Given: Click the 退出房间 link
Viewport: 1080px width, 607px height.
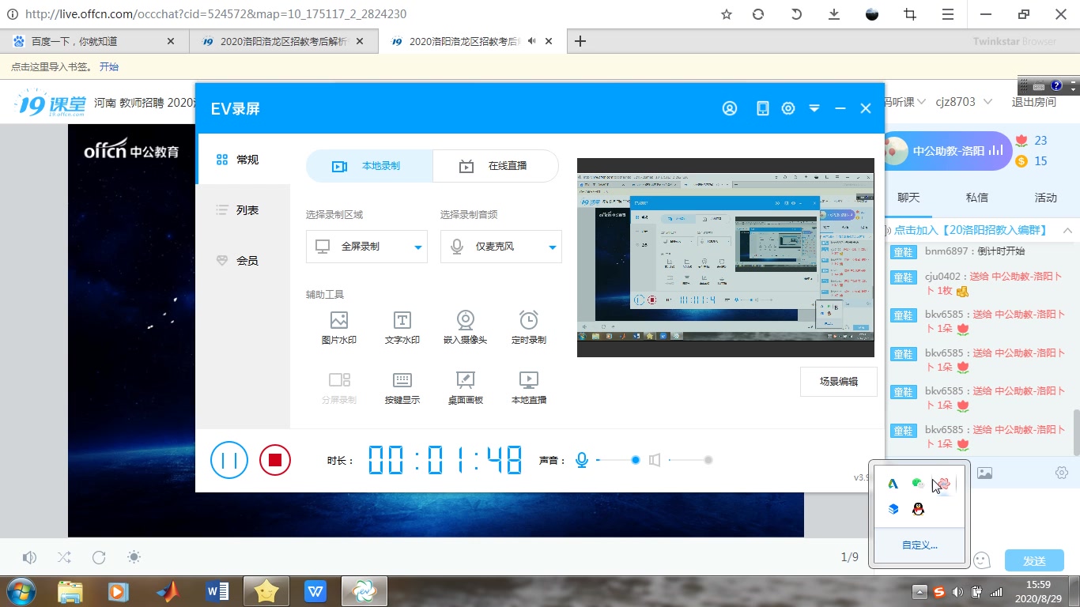Looking at the screenshot, I should [1033, 102].
